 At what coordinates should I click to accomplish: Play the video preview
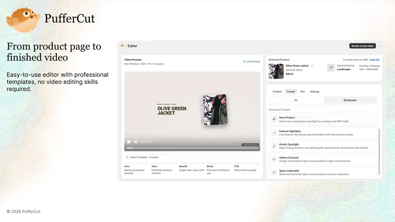129,142
